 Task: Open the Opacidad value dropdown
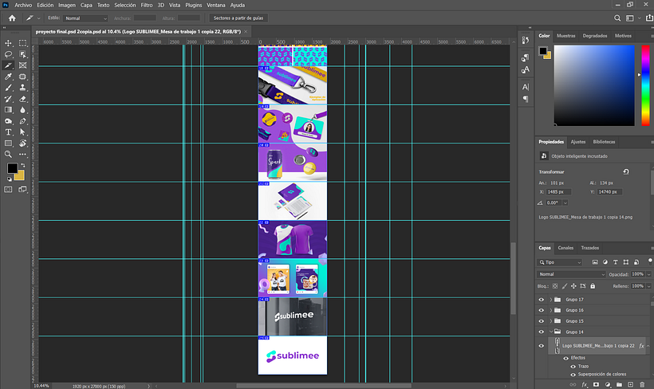click(648, 274)
